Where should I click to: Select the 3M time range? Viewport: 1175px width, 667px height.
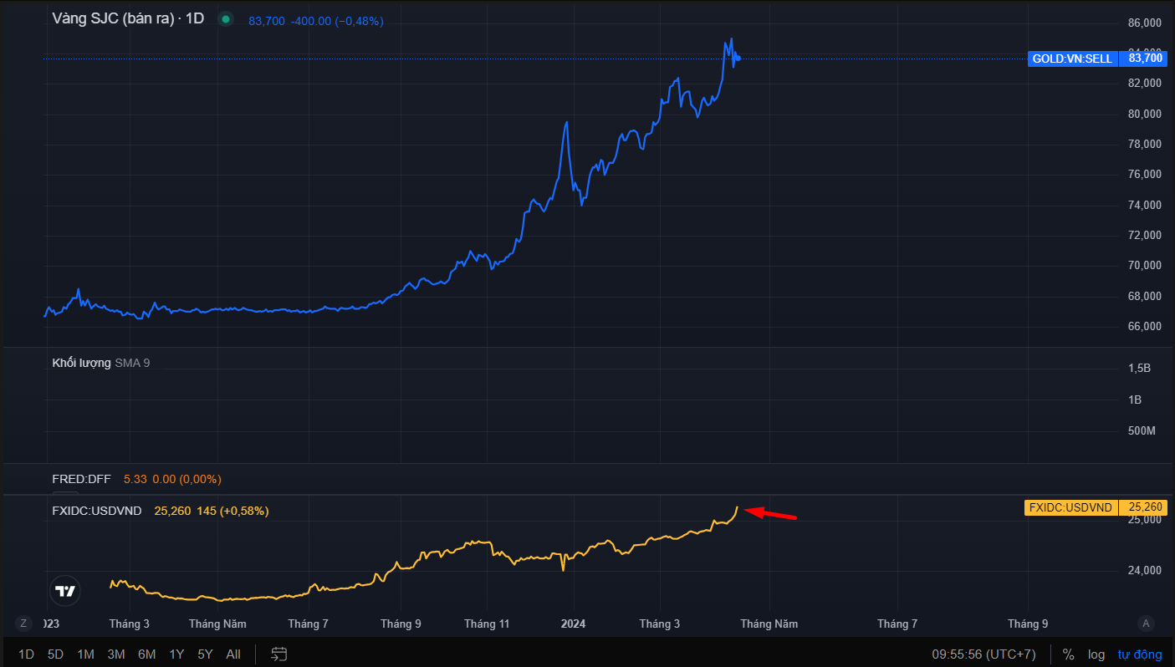pos(116,654)
